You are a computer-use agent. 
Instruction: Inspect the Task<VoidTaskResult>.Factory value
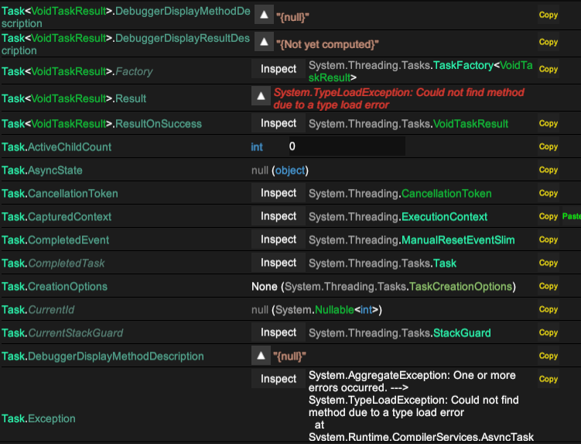click(279, 69)
